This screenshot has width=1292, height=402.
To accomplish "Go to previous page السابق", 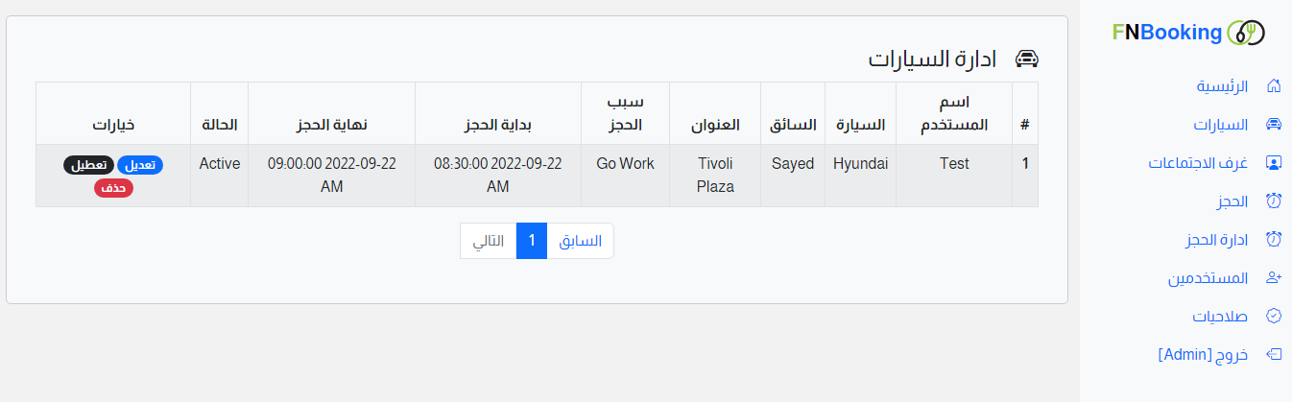I will tap(580, 241).
